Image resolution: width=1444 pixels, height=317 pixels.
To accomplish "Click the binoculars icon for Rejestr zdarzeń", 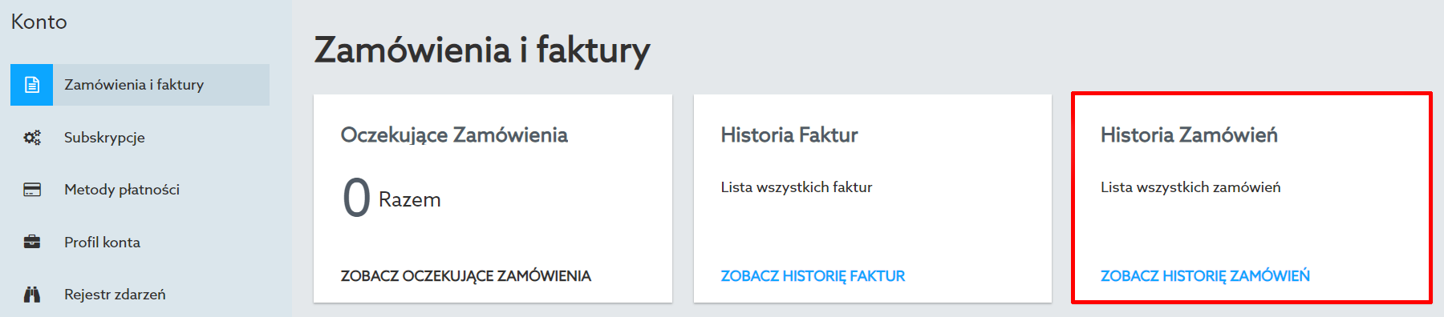I will click(32, 295).
